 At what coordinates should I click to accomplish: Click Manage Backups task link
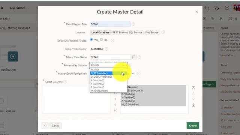(230, 85)
